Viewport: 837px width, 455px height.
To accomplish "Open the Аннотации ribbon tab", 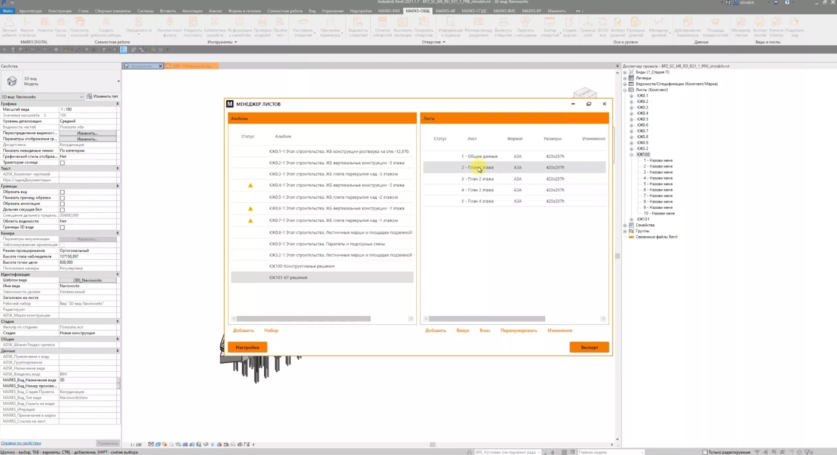I will pos(192,11).
